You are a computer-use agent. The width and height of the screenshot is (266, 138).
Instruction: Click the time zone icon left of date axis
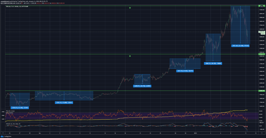[x=3, y=133]
